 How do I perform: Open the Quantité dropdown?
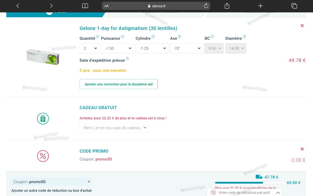click(x=89, y=48)
